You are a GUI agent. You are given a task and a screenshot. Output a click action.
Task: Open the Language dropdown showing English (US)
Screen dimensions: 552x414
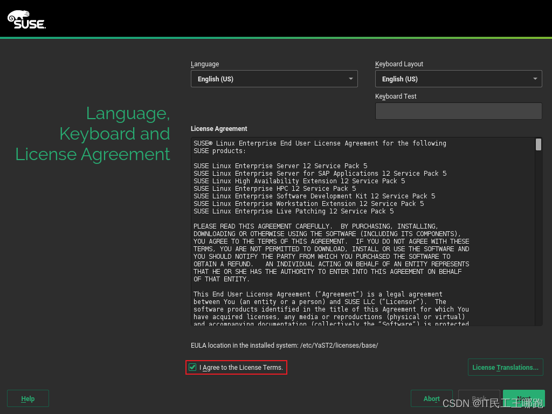point(274,79)
